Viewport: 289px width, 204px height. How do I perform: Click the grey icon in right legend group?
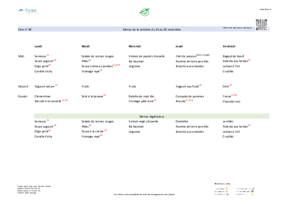click(x=254, y=188)
